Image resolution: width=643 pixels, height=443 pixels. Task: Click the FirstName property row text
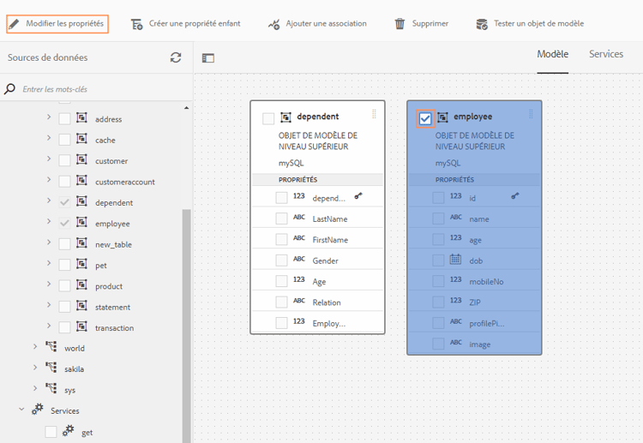point(330,240)
